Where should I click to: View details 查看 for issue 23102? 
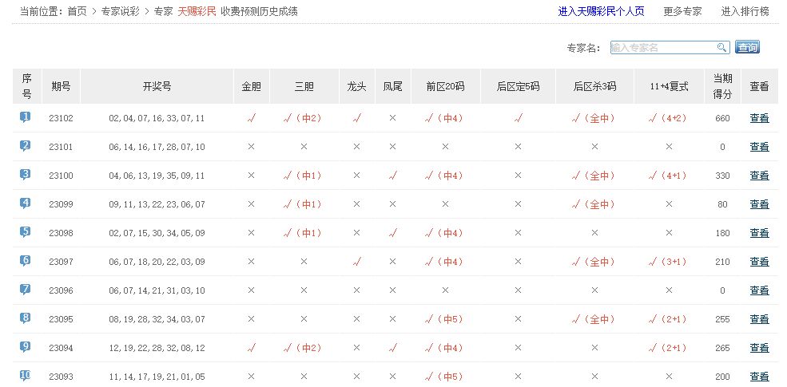(759, 118)
